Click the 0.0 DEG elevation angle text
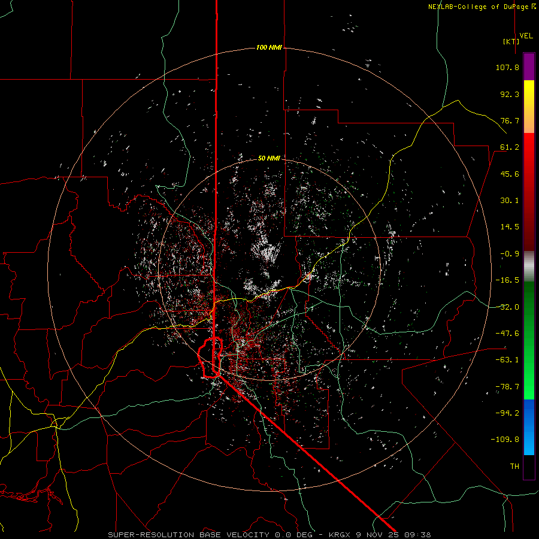Image resolution: width=539 pixels, height=539 pixels. tap(293, 535)
